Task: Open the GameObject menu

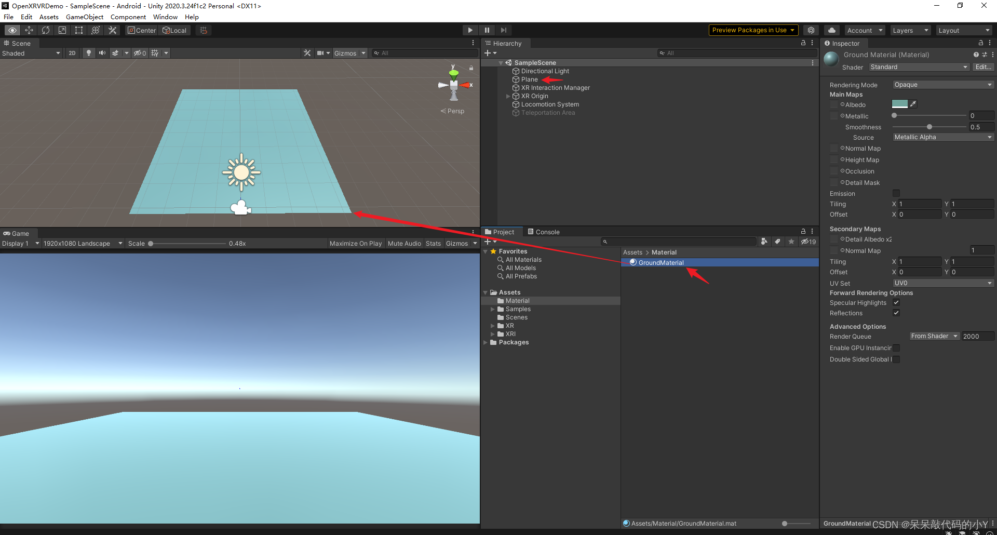Action: (x=84, y=17)
